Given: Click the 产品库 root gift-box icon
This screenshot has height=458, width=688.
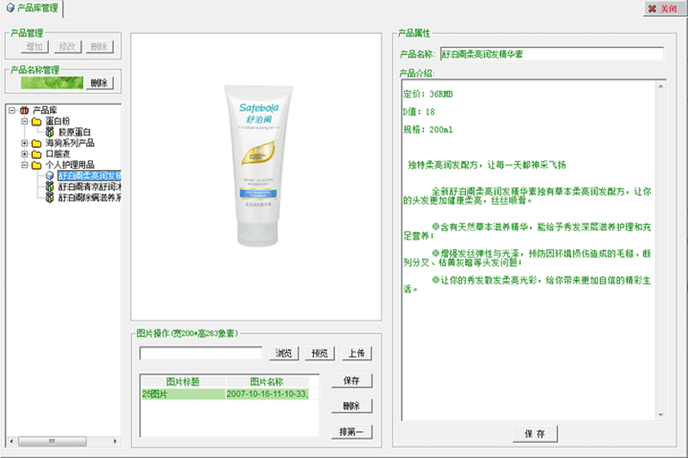Looking at the screenshot, I should pyautogui.click(x=25, y=110).
